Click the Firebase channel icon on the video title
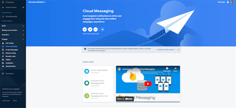The width and height of the screenshot is (236, 108). pyautogui.click(x=119, y=69)
